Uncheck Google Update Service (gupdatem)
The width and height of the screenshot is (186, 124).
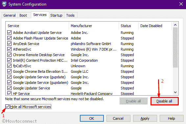click(10, 83)
